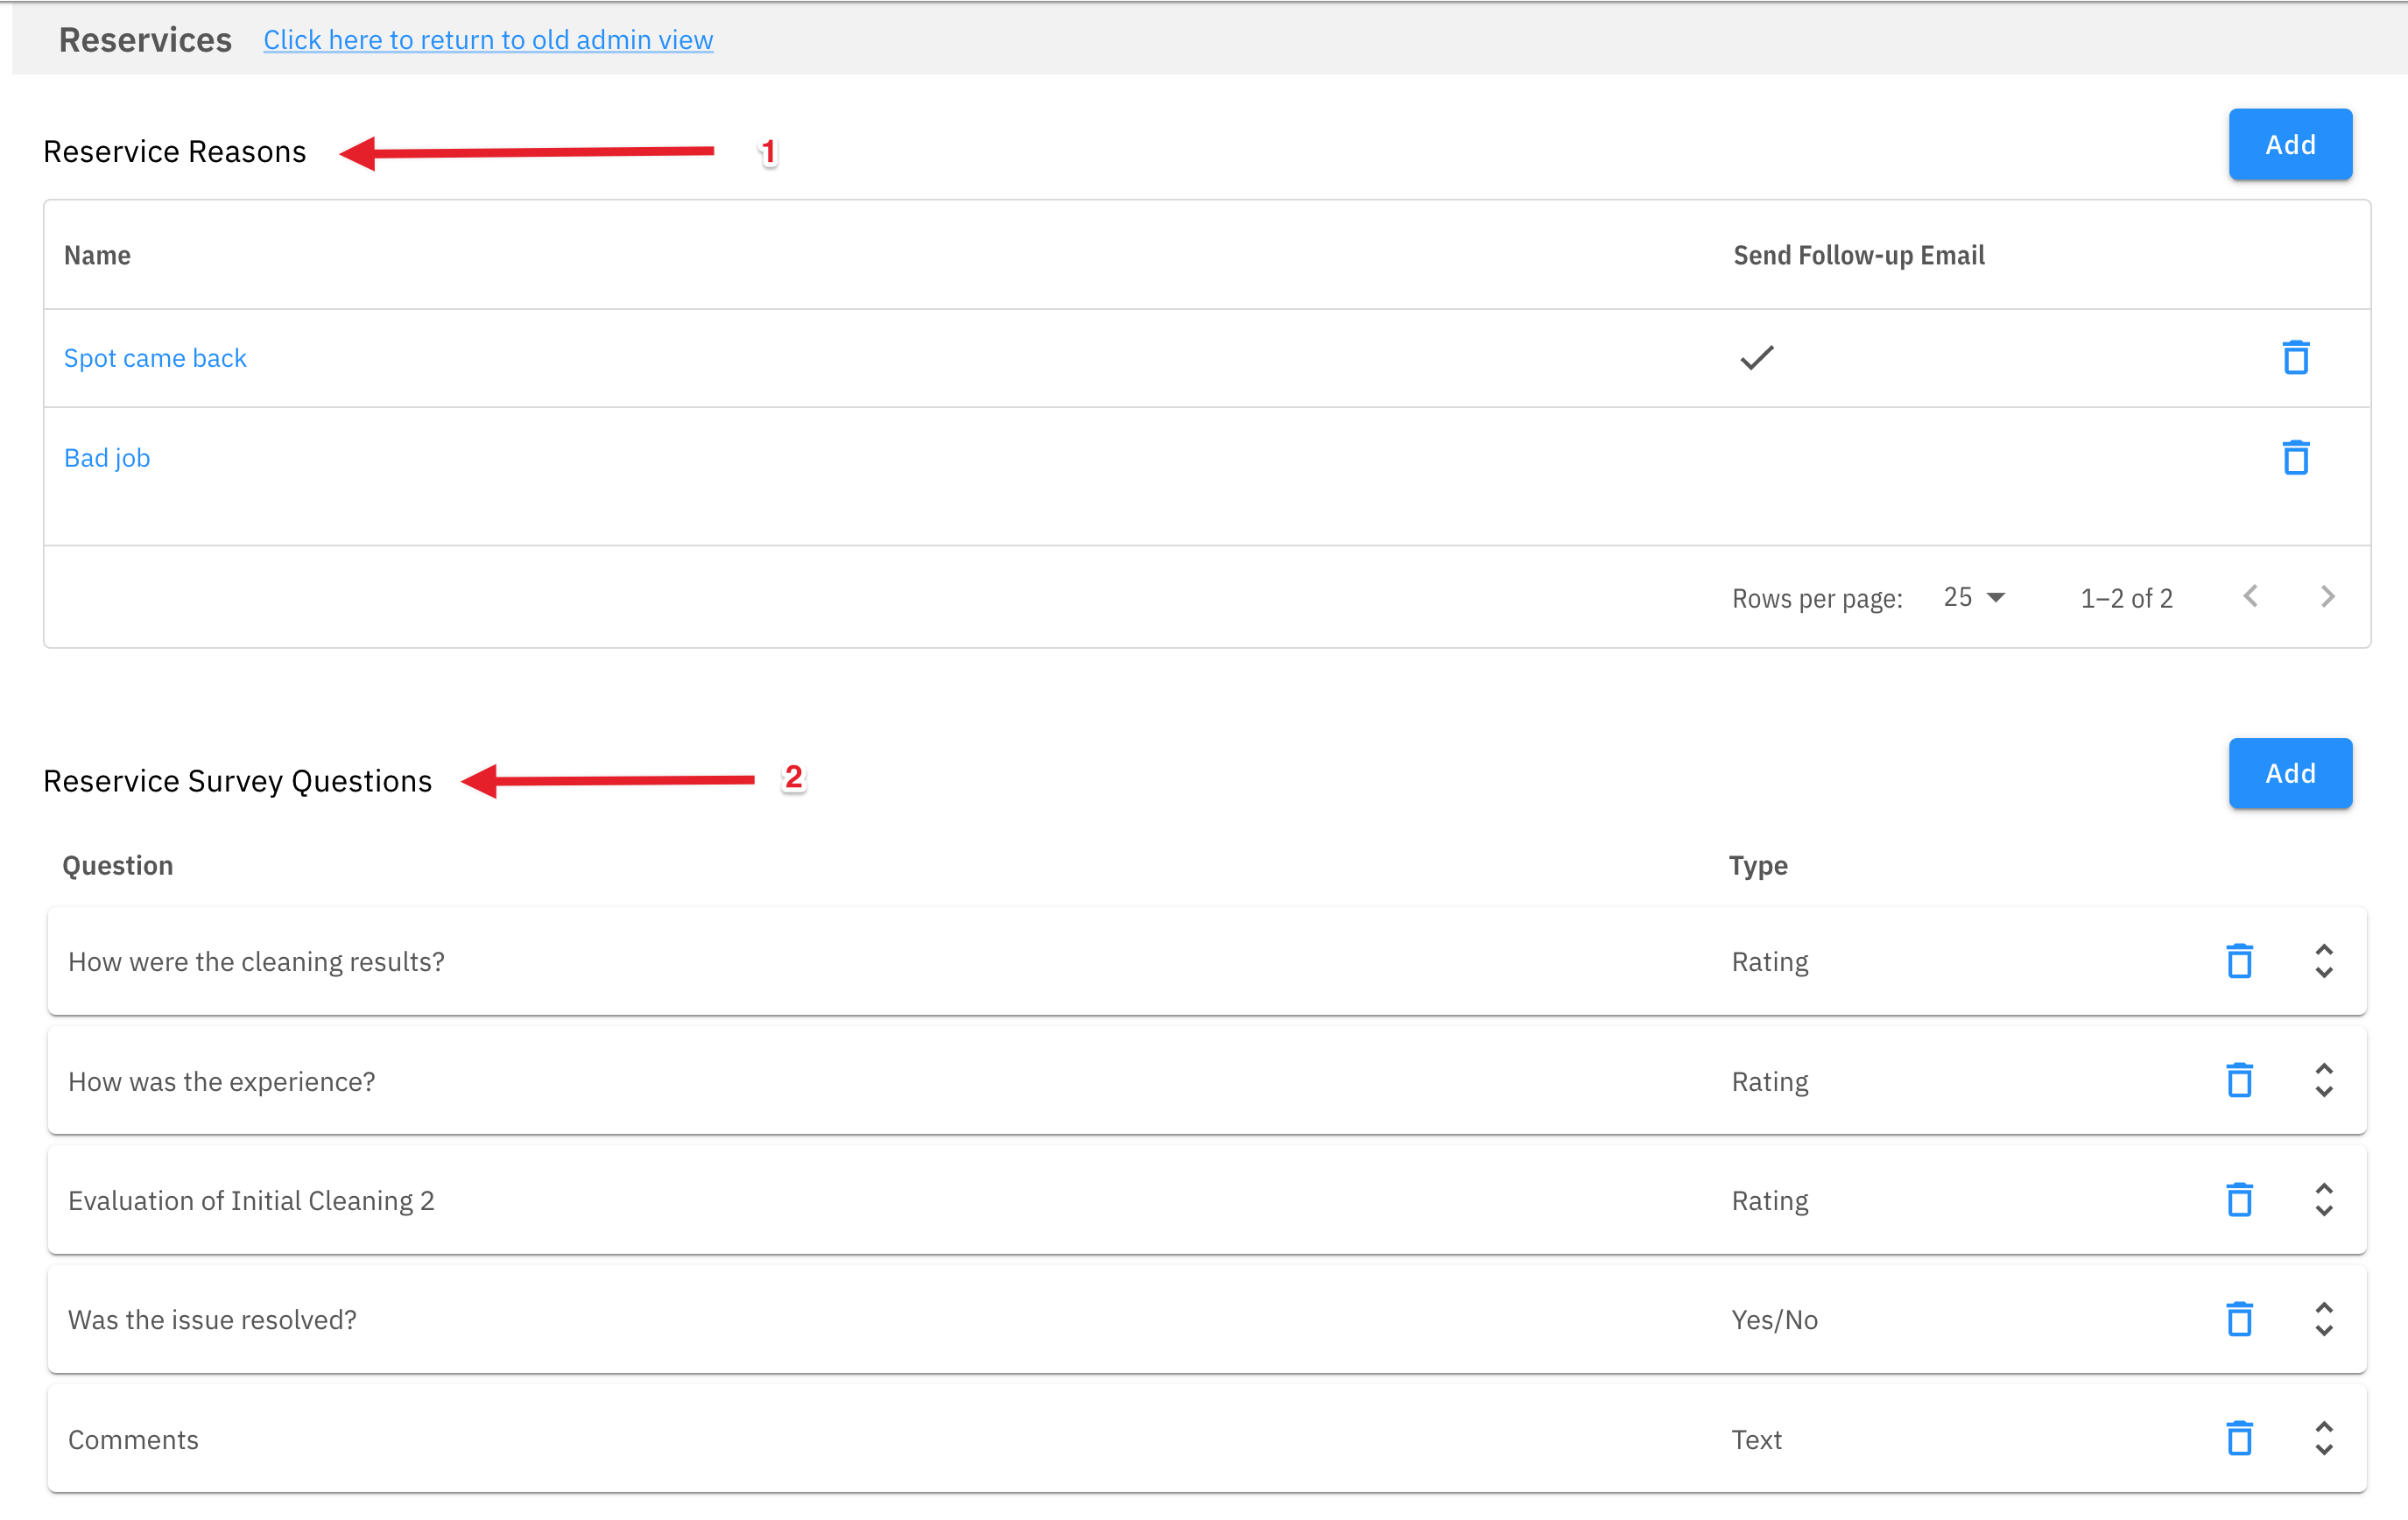Go to next page of reasons
Screen dimensions: 2408x1520
point(2327,597)
